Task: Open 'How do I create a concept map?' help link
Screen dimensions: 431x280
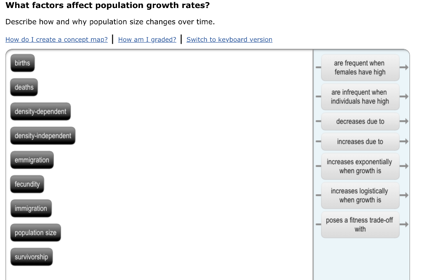Action: pos(56,39)
